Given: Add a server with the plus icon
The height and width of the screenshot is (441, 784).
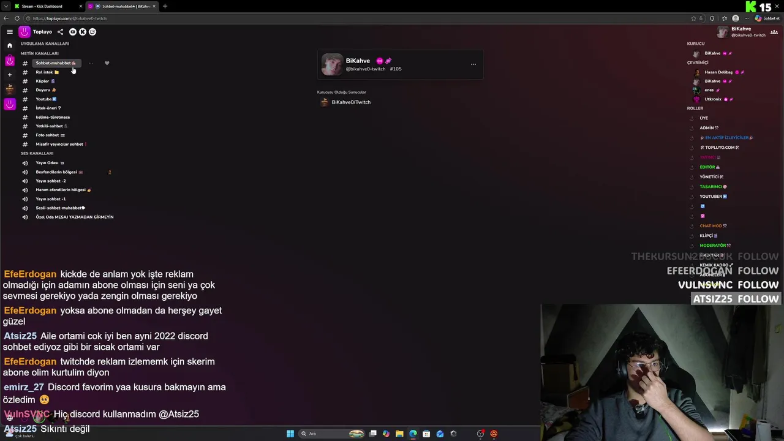Looking at the screenshot, I should pyautogui.click(x=10, y=75).
